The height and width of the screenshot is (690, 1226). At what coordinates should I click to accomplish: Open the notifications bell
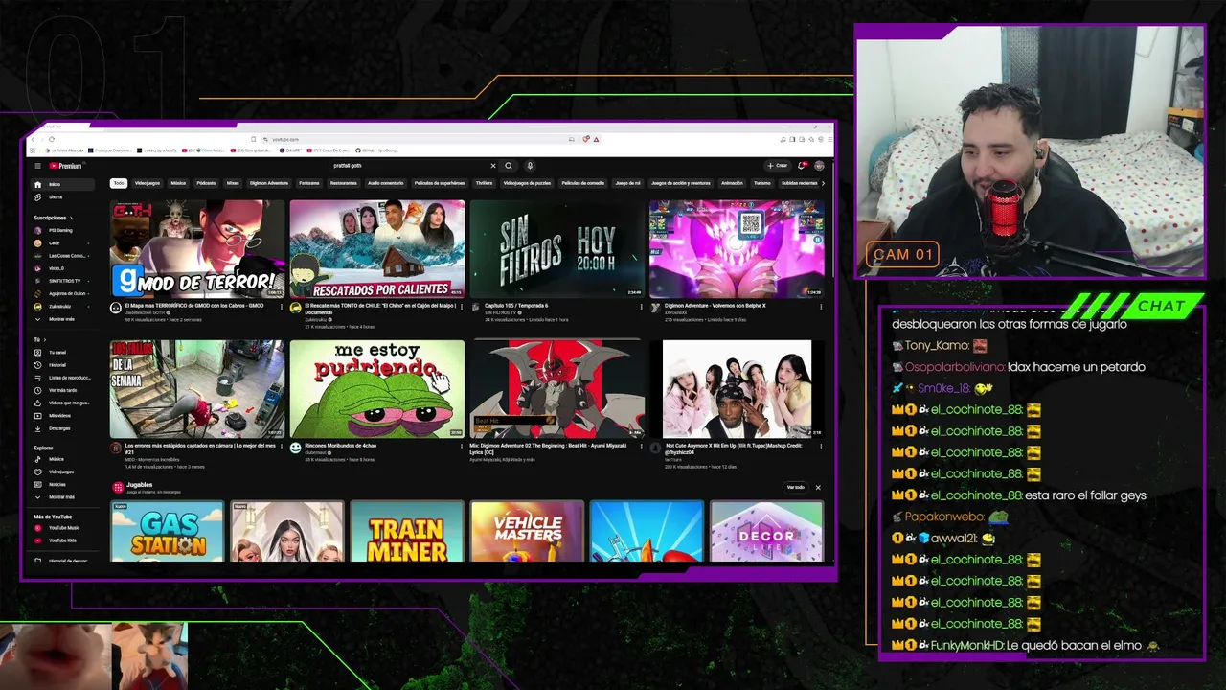[802, 166]
